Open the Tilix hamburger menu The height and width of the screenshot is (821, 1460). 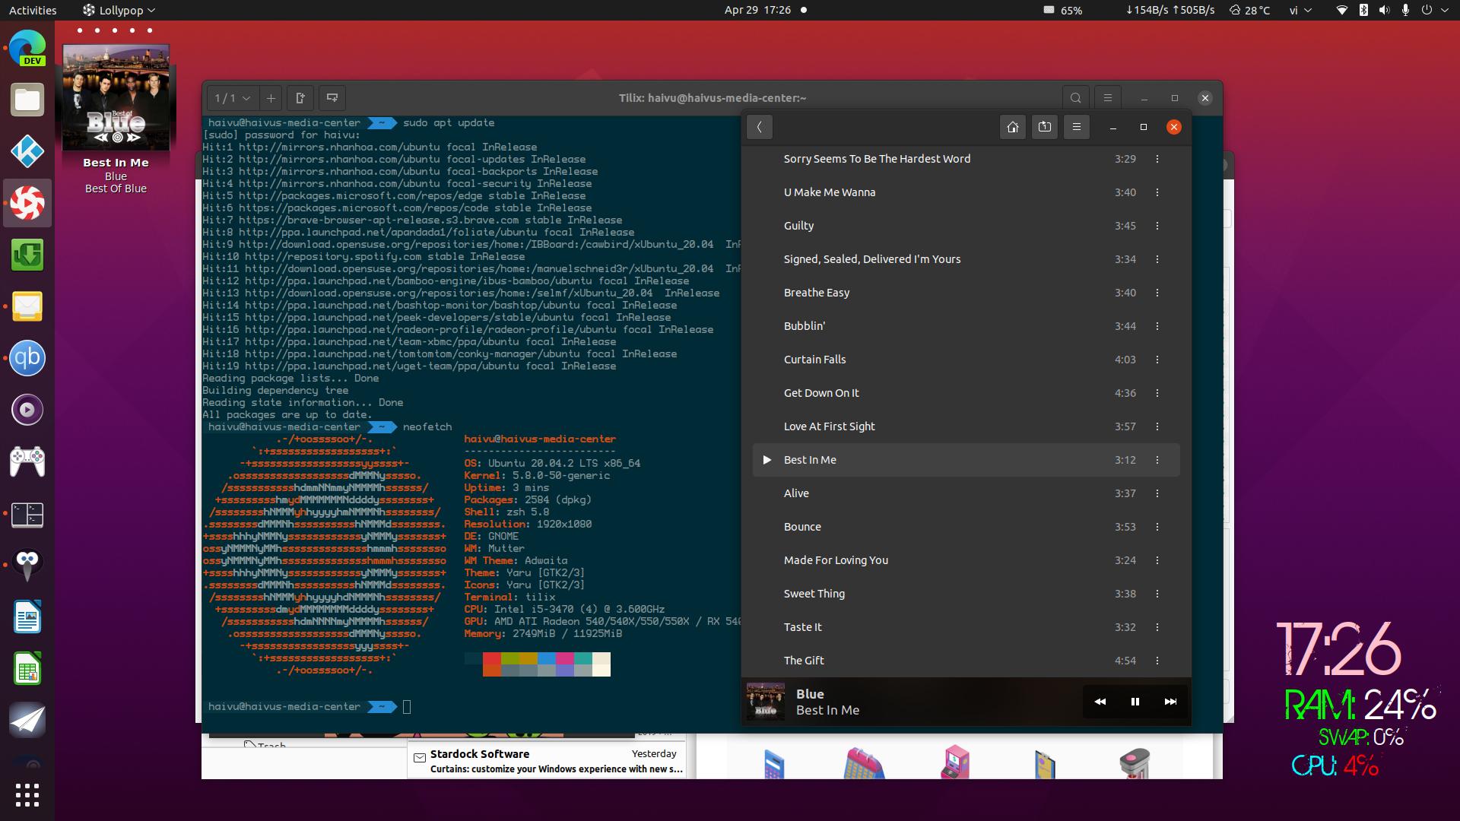pyautogui.click(x=1107, y=98)
